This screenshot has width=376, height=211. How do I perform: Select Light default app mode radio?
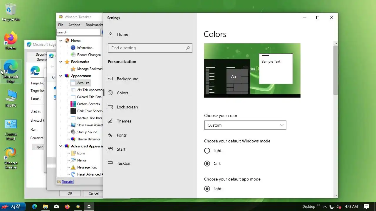pos(207,189)
